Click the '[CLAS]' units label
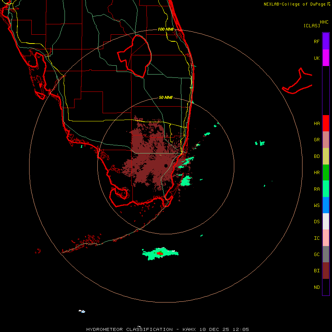 [312, 25]
